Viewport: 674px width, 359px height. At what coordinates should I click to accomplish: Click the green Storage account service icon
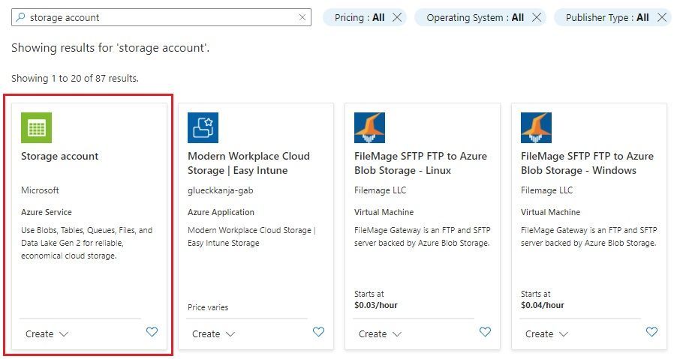pos(37,127)
